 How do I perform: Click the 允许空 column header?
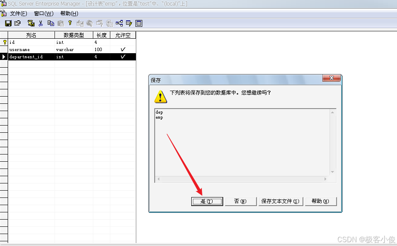click(x=123, y=35)
